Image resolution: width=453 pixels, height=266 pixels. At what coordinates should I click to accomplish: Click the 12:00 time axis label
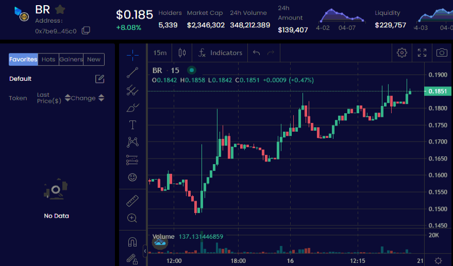click(x=174, y=261)
